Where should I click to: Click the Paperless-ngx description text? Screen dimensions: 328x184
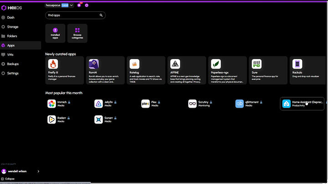pos(227,79)
